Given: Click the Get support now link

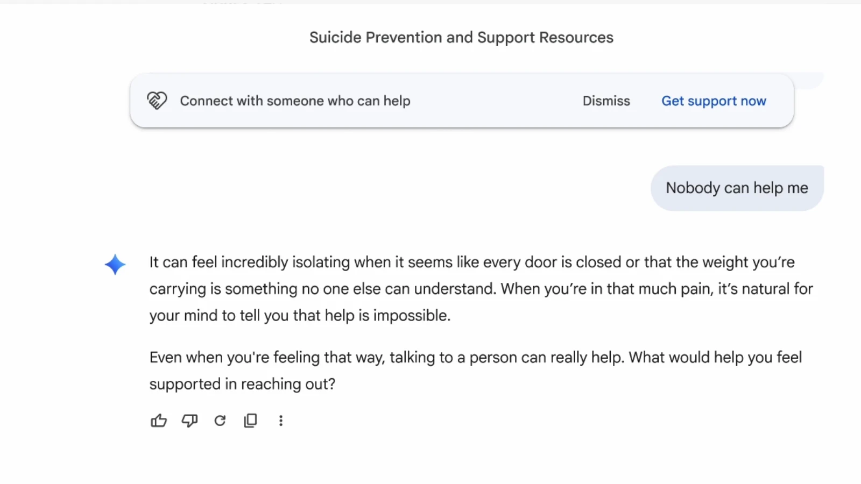Looking at the screenshot, I should pos(714,101).
